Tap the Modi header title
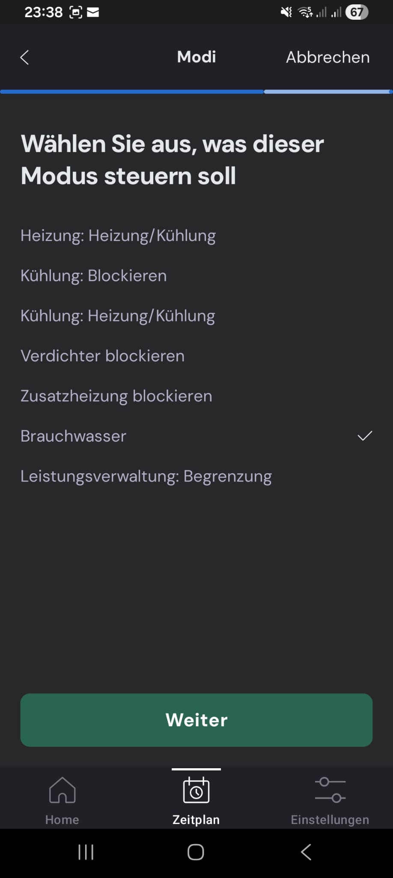Viewport: 393px width, 878px height. pyautogui.click(x=196, y=57)
